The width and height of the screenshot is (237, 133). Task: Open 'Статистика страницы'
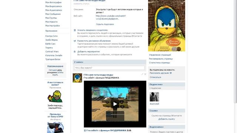click(160, 63)
